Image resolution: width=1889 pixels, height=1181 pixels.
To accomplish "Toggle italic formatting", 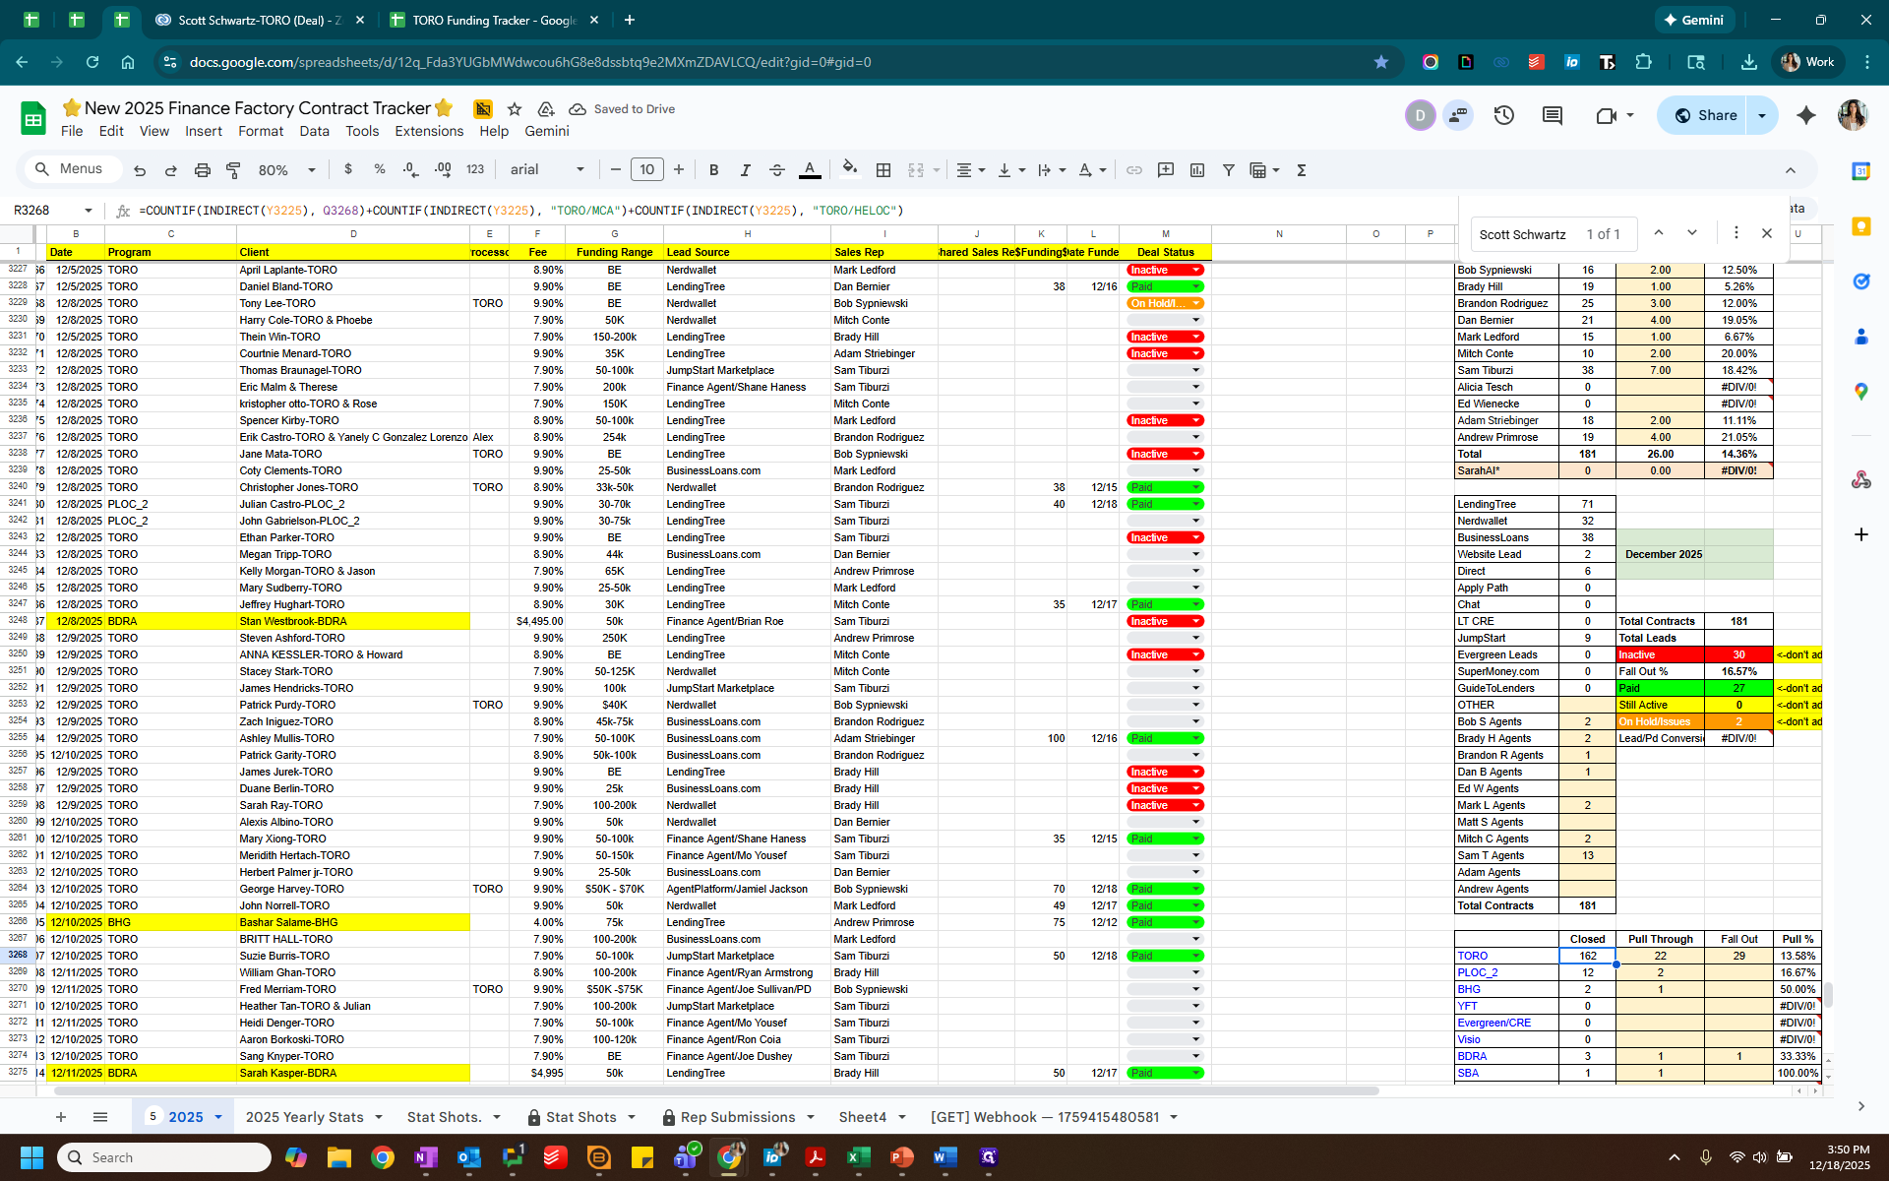I will [x=745, y=170].
